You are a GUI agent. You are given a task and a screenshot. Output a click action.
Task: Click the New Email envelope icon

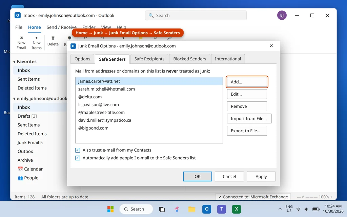pyautogui.click(x=21, y=38)
